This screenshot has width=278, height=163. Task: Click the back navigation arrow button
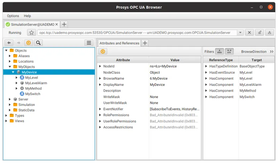(9, 43)
